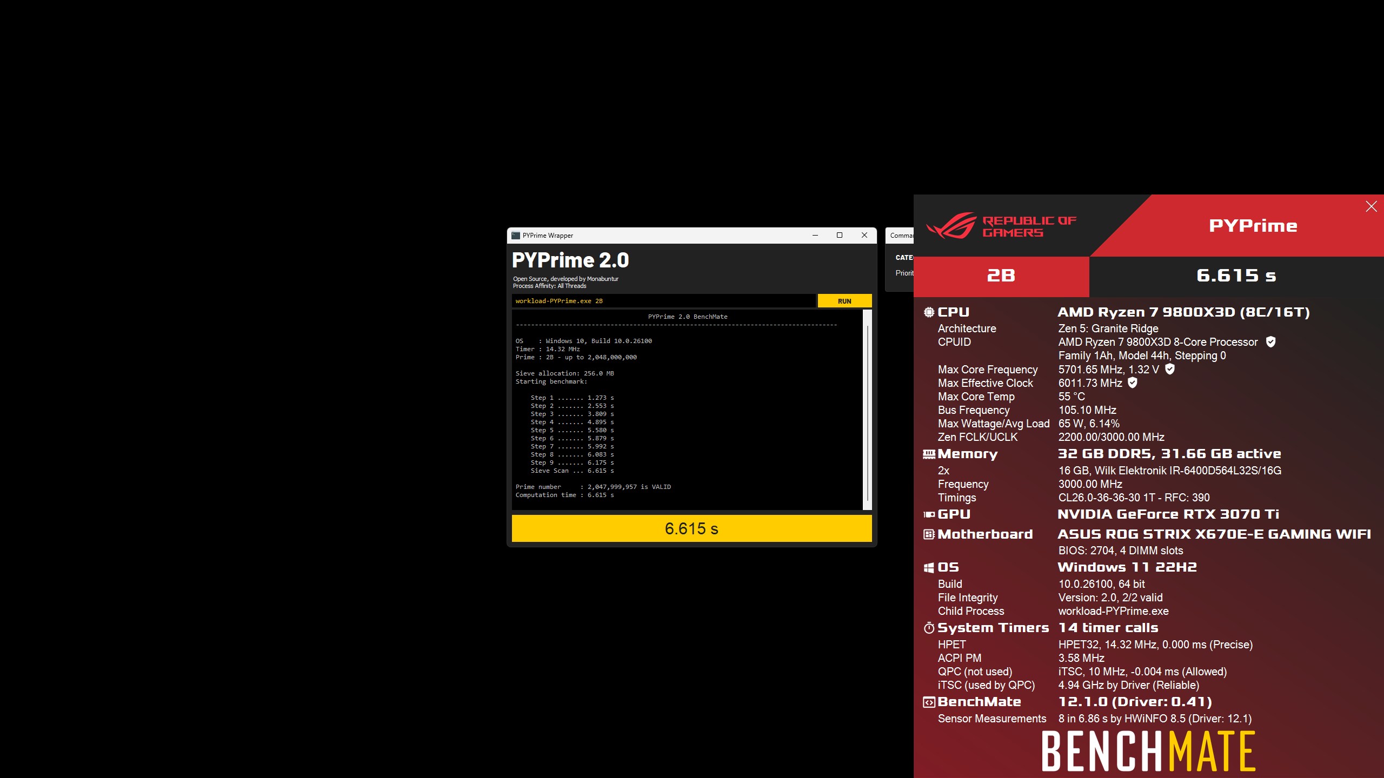Click the GPU card icon
This screenshot has width=1384, height=778.
pos(929,514)
